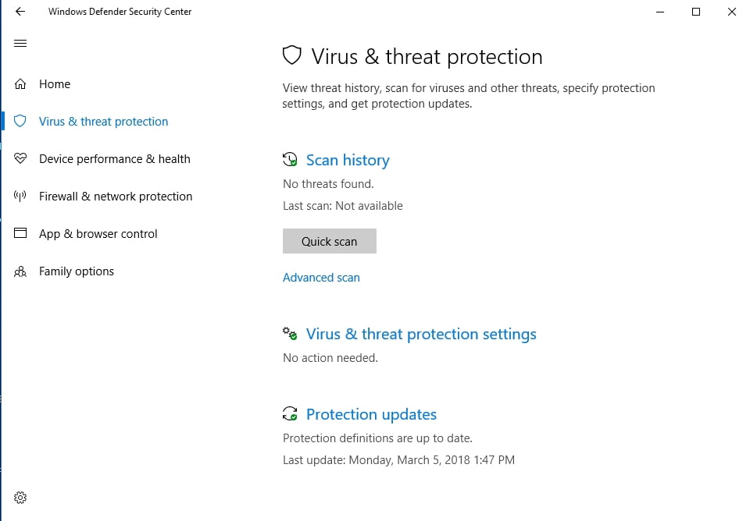Viewport: 750px width, 521px height.
Task: Go back using the back arrow
Action: [x=19, y=12]
